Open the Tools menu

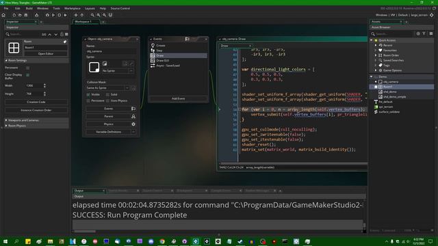[x=56, y=8]
